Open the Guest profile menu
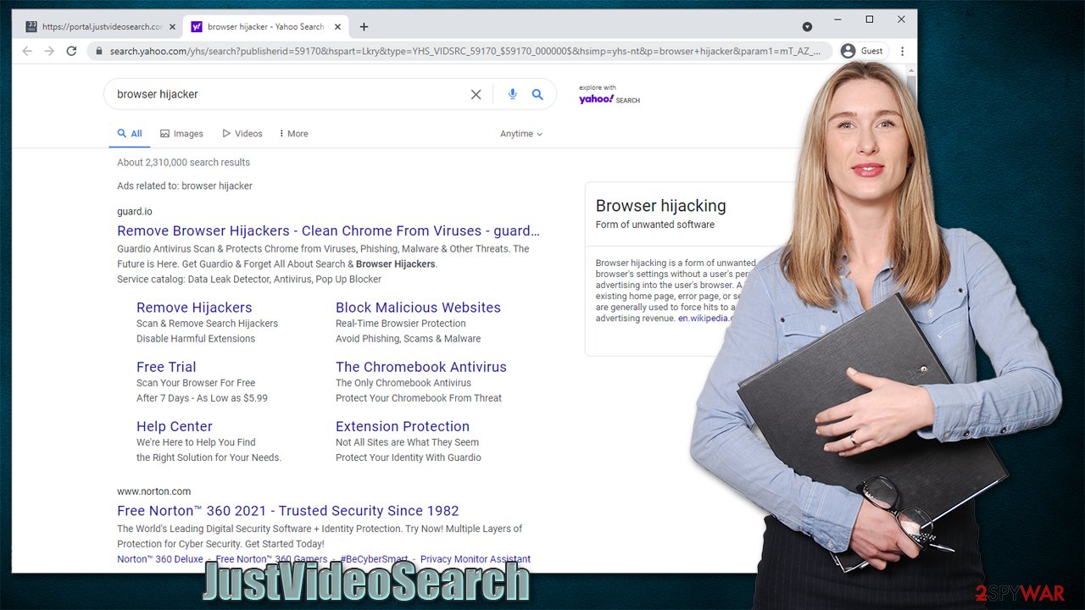This screenshot has width=1085, height=610. click(862, 51)
